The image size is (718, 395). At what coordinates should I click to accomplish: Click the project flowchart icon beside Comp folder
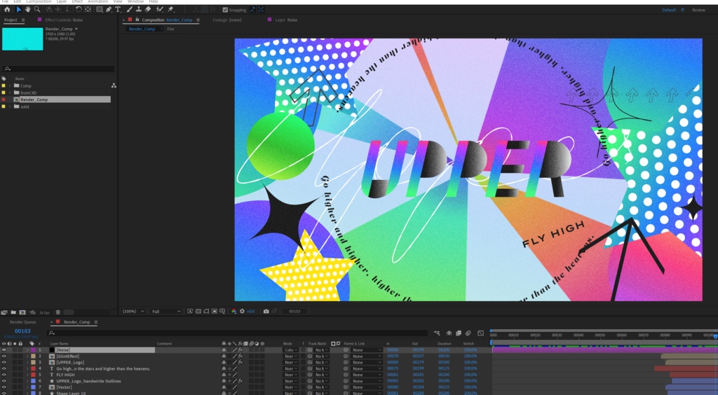[x=114, y=85]
